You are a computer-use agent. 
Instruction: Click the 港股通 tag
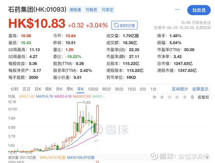click(75, 10)
